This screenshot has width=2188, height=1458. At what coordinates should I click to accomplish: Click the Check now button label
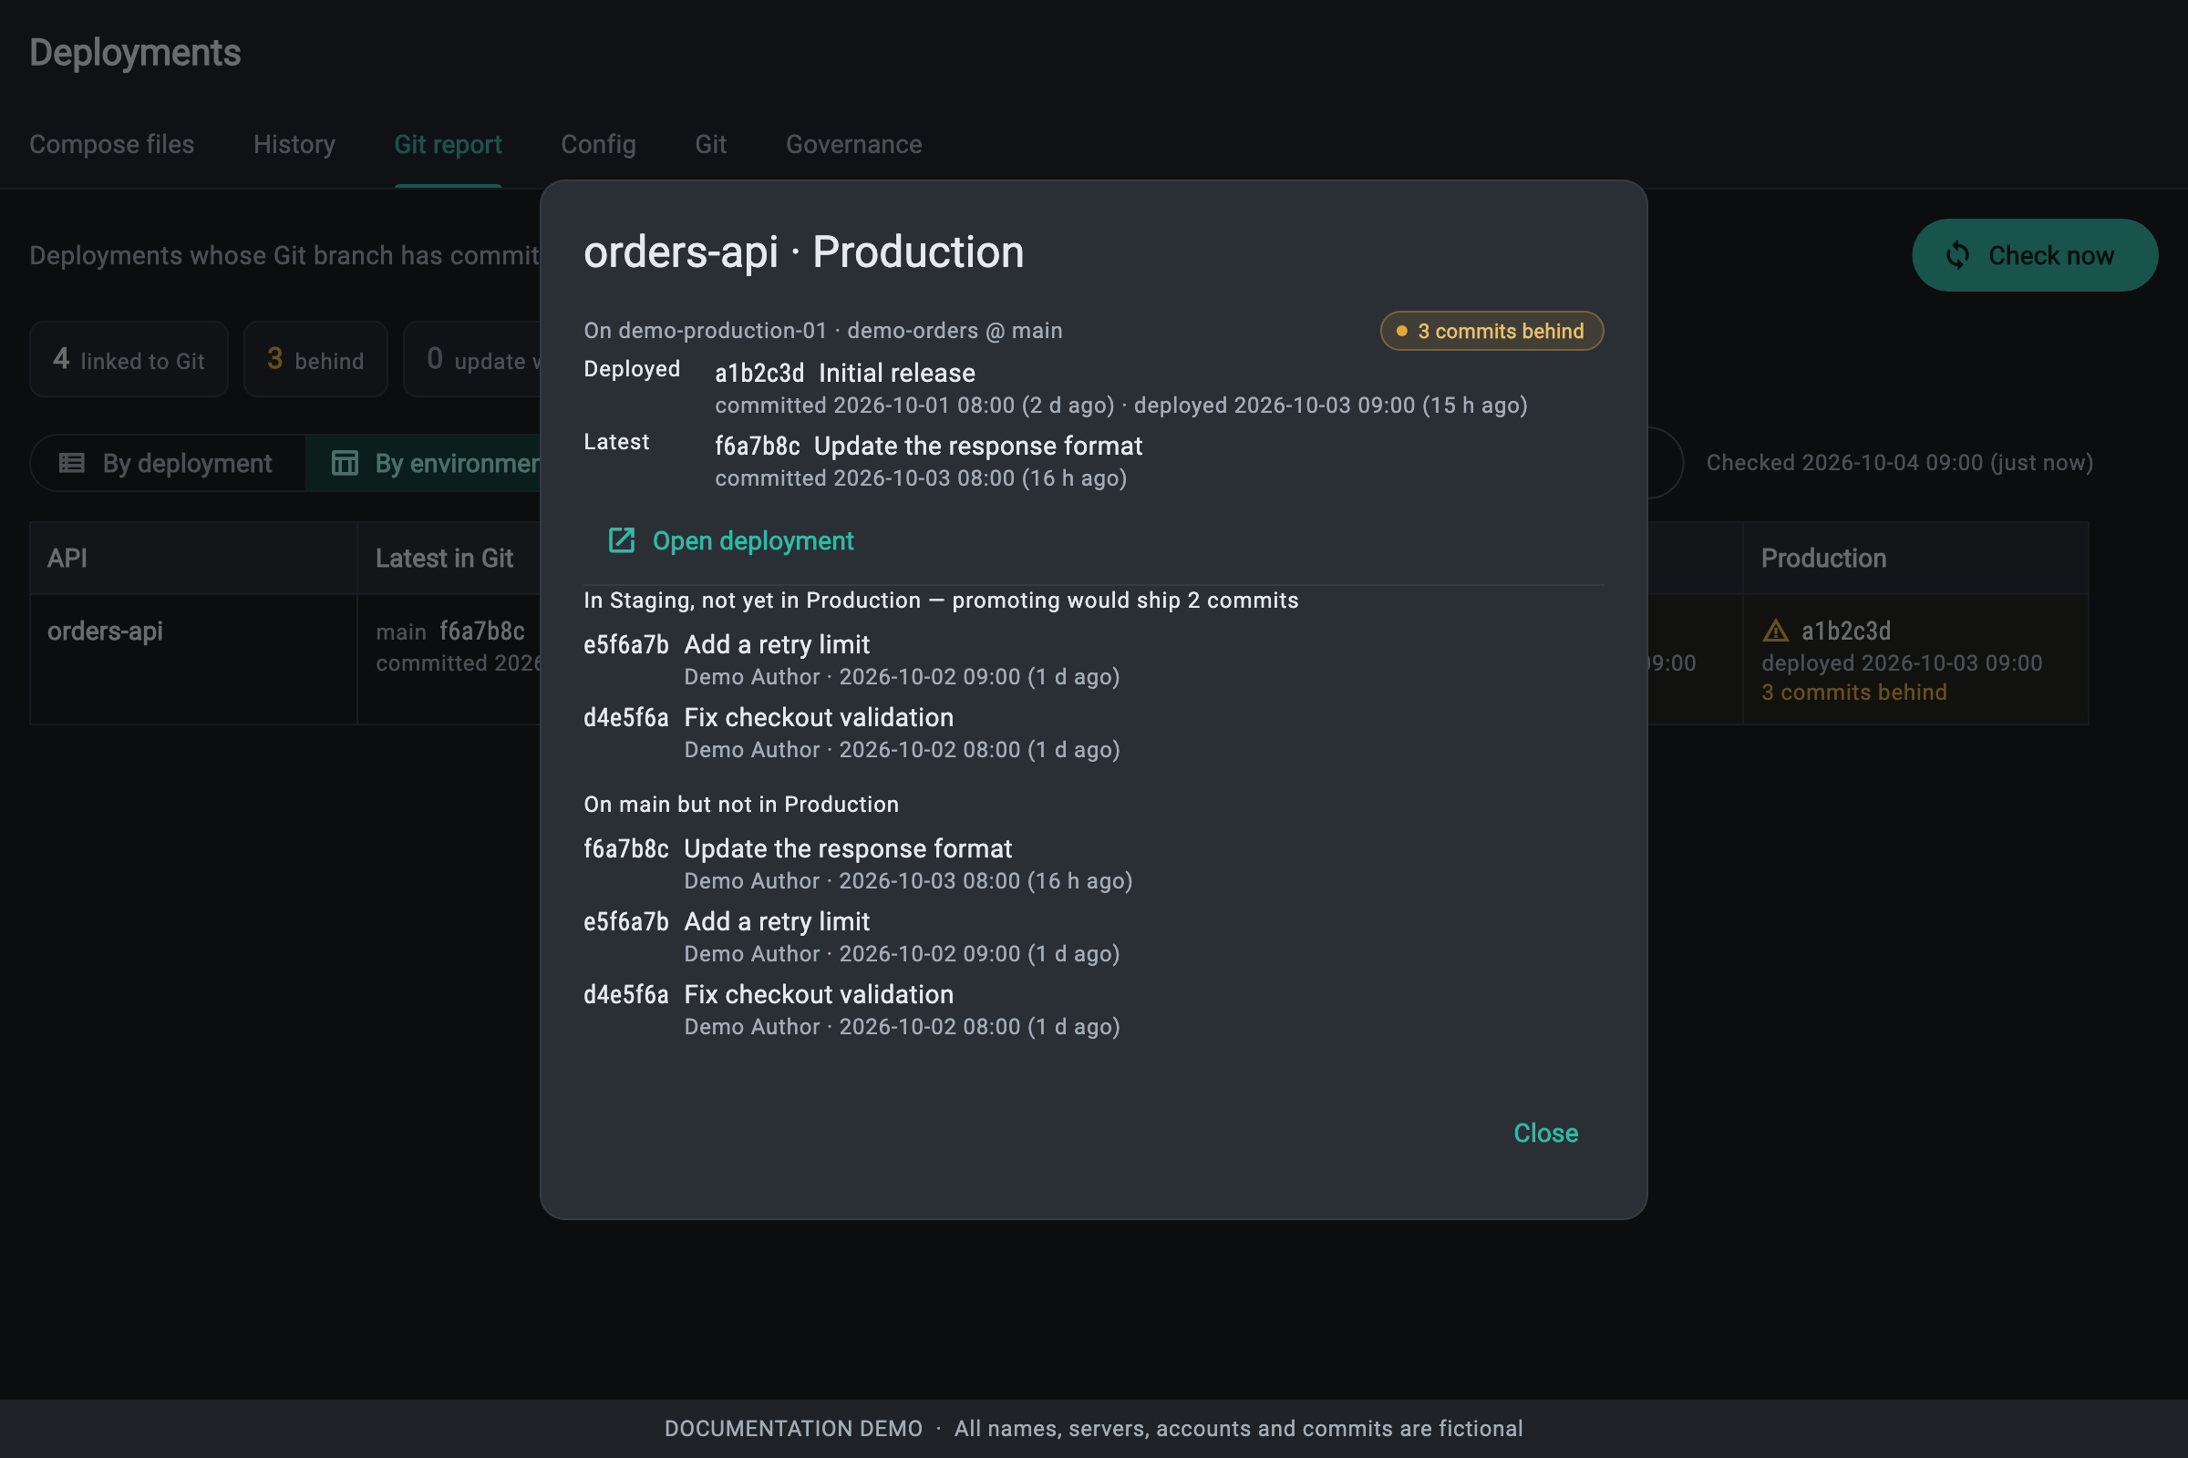tap(2050, 255)
